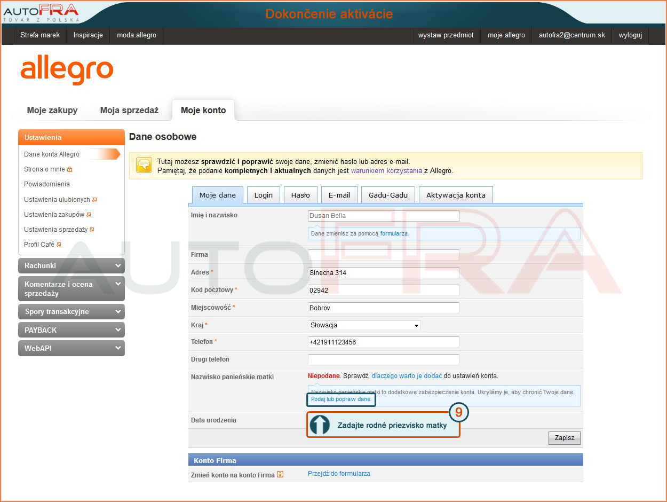This screenshot has width=667, height=502.
Task: Click external icon next to Profil Café
Action: [x=59, y=245]
